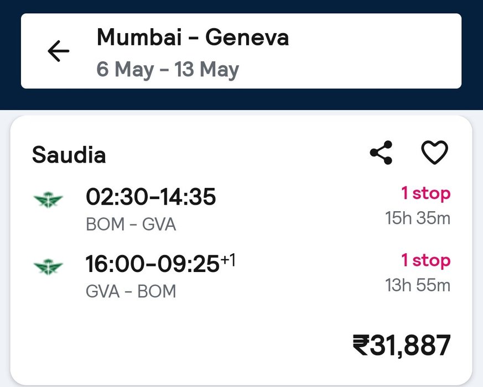Open the Mumbai - Geneva search title

tap(193, 38)
